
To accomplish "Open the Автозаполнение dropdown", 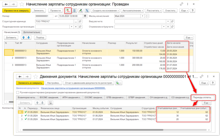I will click(x=133, y=11).
